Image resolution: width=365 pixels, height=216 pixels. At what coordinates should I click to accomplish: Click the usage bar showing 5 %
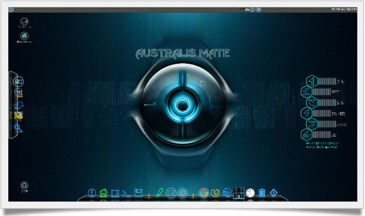(x=327, y=102)
